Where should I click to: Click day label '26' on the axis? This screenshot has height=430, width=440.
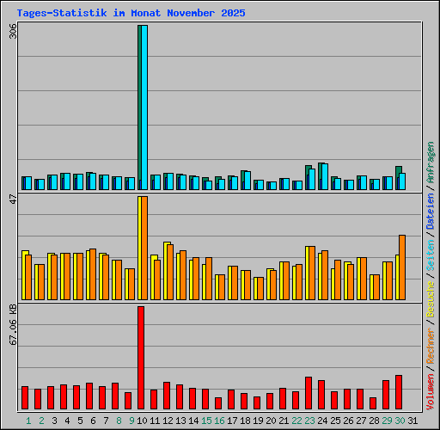[x=348, y=421]
